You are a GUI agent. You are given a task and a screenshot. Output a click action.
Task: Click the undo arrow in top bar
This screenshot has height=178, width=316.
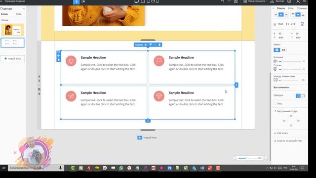[x=223, y=1]
